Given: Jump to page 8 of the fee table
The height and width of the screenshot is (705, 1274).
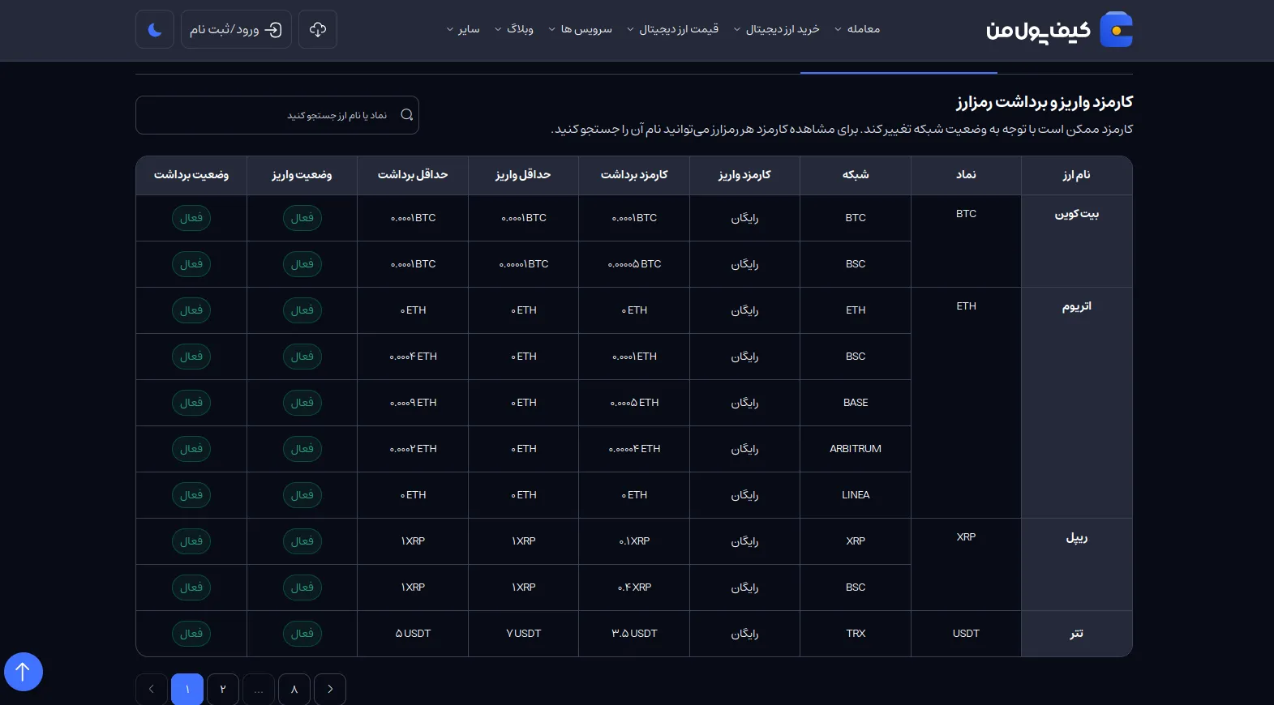Looking at the screenshot, I should [294, 690].
